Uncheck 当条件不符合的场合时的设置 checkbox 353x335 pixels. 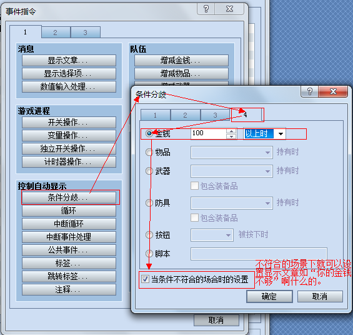pos(145,279)
